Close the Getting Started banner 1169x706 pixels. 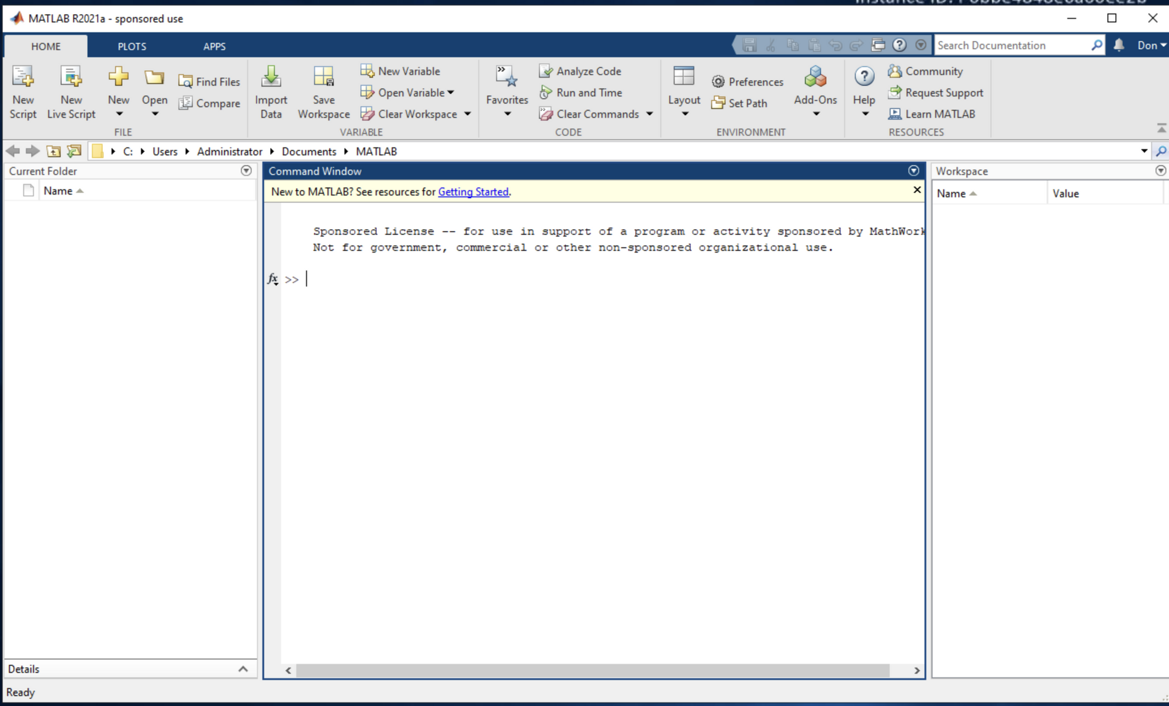(x=916, y=190)
